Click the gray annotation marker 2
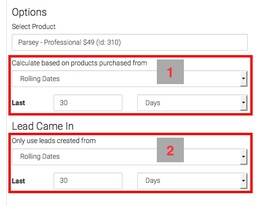The height and width of the screenshot is (206, 264). point(170,150)
